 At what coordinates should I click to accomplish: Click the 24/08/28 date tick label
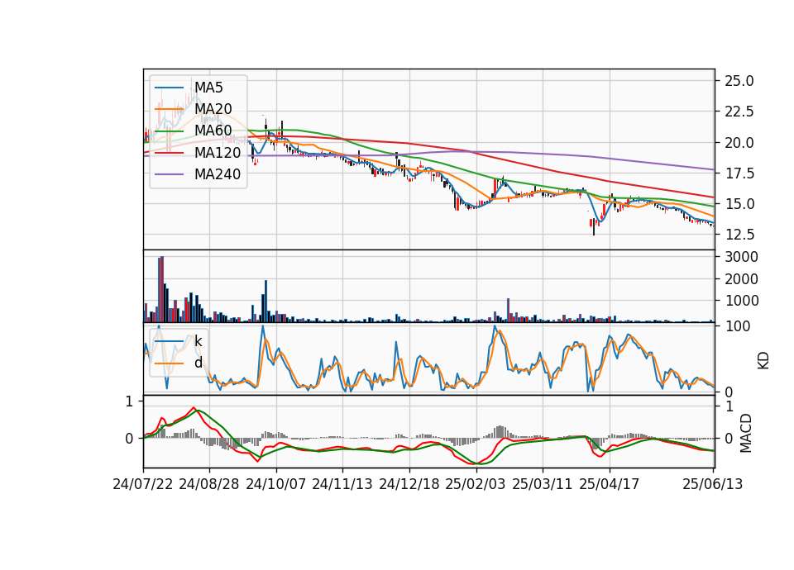pos(209,484)
